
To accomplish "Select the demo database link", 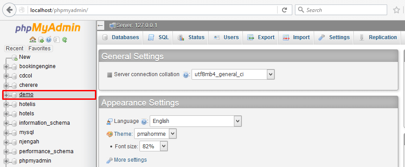I will [x=26, y=94].
